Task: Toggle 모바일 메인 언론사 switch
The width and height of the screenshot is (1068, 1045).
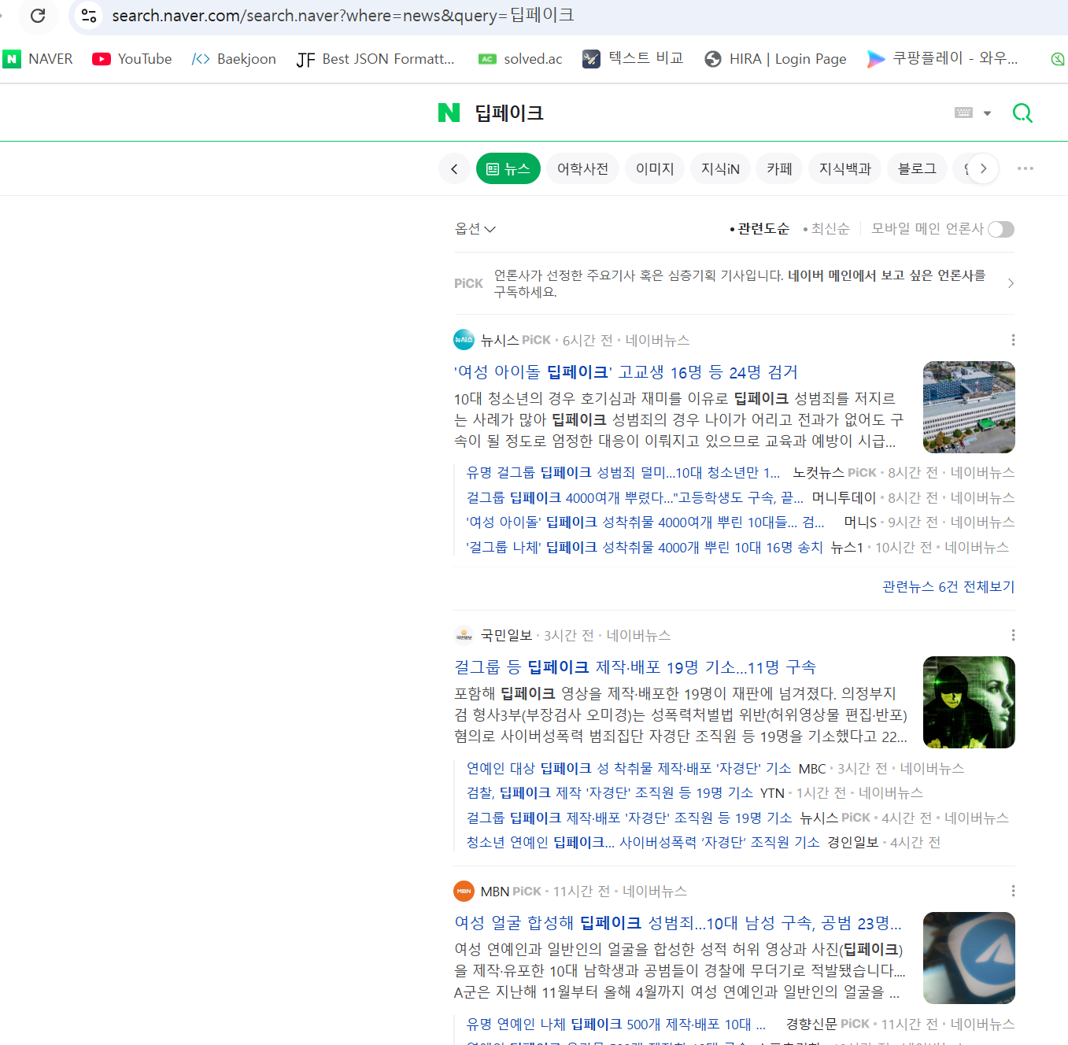Action: pos(1001,229)
